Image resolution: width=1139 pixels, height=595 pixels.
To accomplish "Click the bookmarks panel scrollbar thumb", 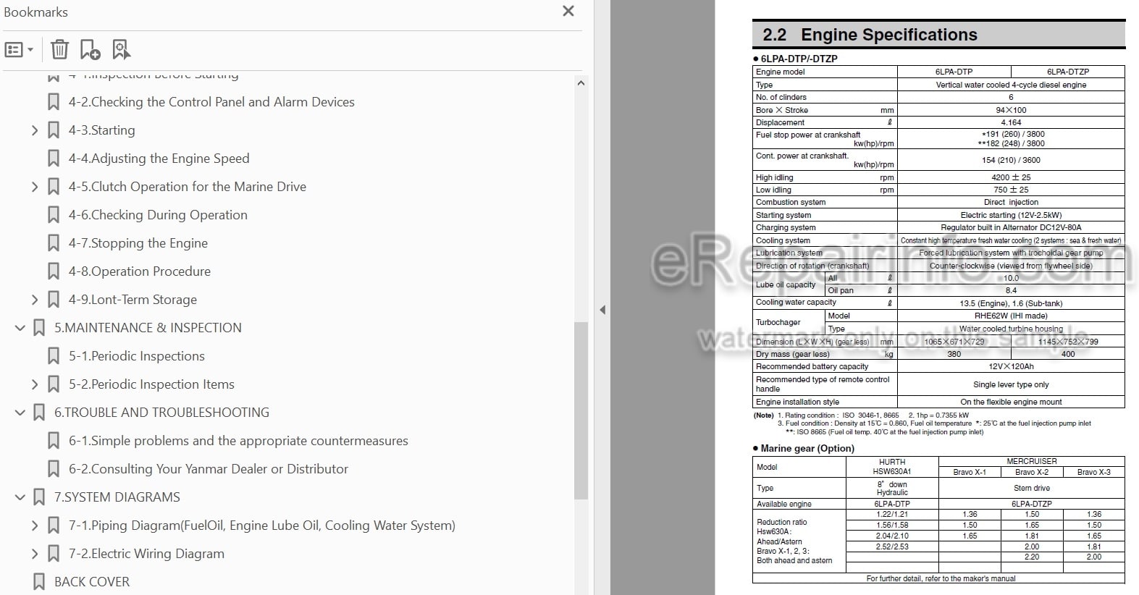I will click(x=581, y=410).
